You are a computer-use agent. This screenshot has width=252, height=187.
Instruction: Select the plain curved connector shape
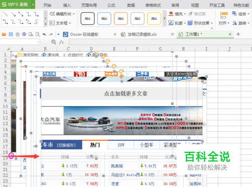[13, 22]
